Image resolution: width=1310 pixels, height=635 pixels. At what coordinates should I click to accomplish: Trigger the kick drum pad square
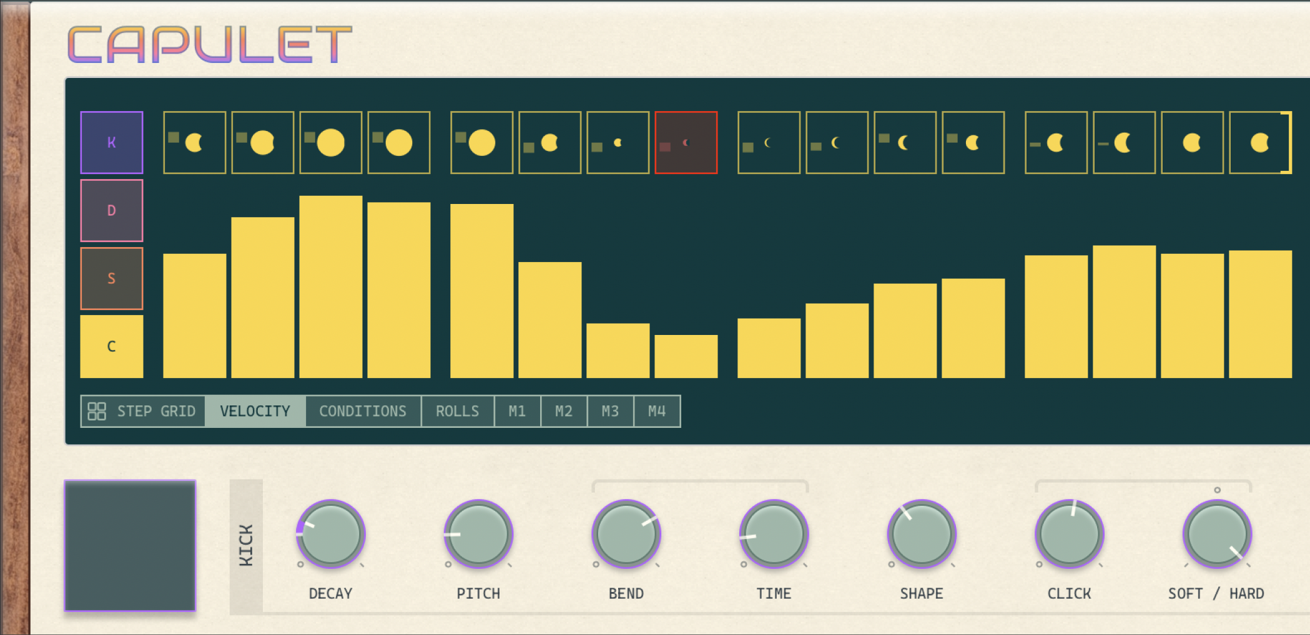[130, 546]
